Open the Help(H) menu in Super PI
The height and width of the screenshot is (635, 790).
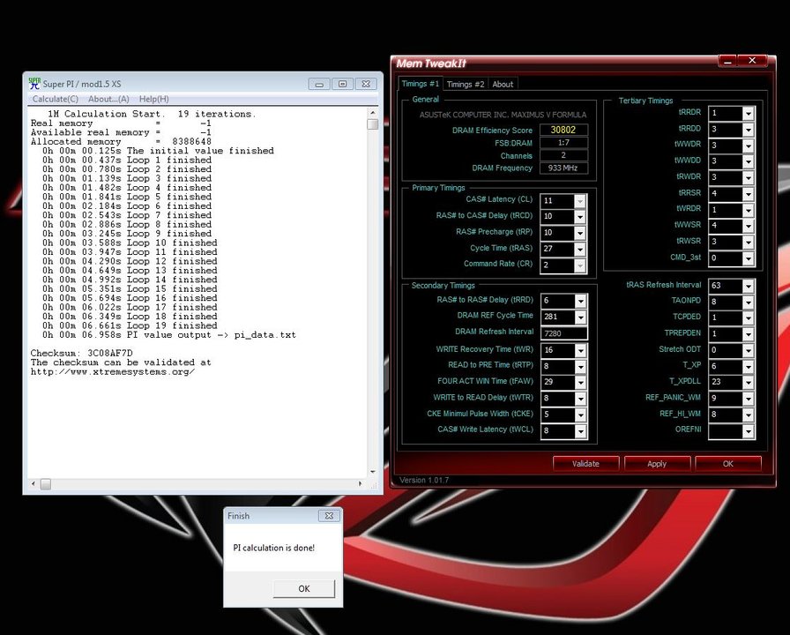coord(153,100)
